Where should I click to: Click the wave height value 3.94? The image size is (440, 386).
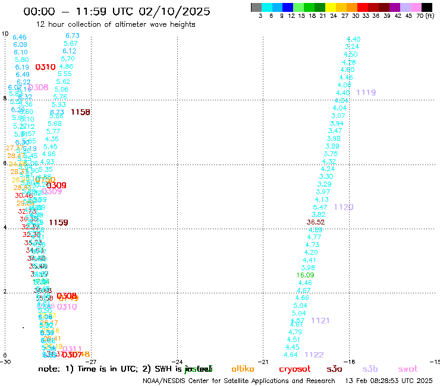click(337, 124)
